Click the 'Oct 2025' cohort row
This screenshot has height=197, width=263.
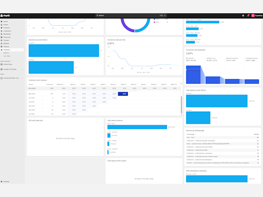coord(104,114)
